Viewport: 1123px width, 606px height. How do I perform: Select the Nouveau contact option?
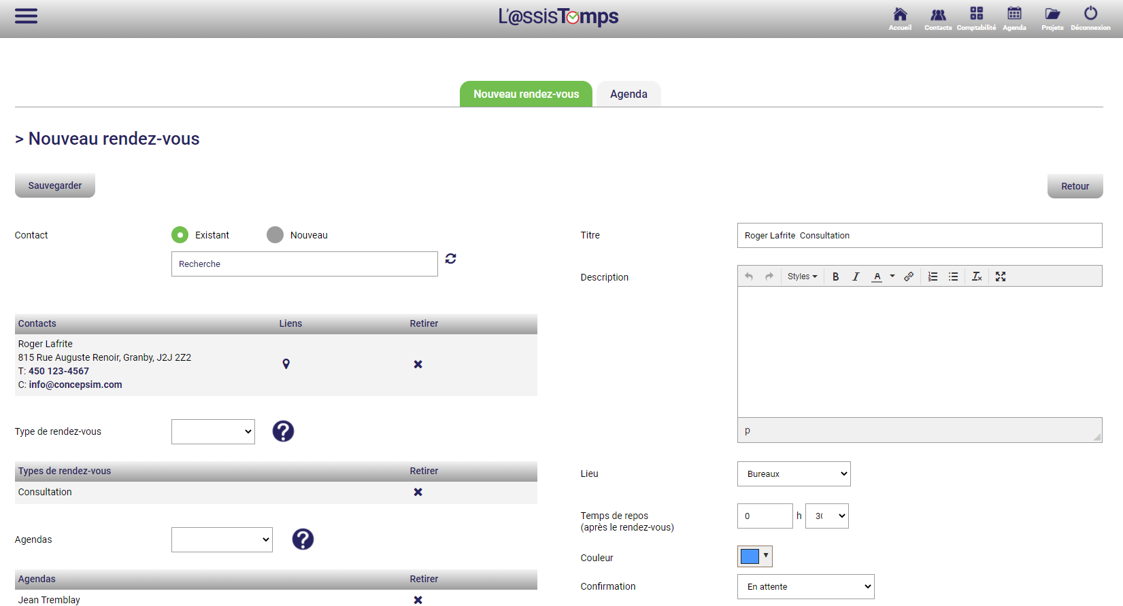point(275,235)
